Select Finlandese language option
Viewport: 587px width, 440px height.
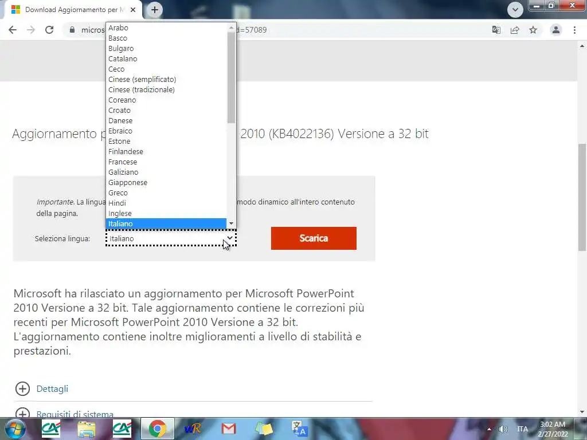coord(166,151)
